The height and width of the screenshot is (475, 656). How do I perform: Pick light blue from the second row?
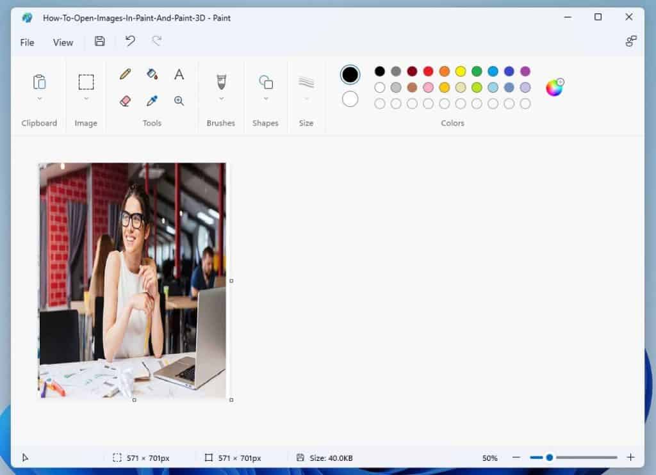[x=493, y=88]
